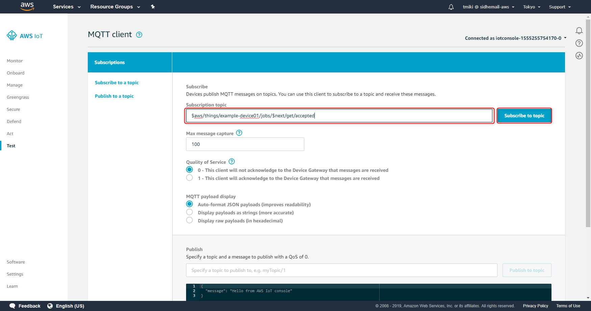Image resolution: width=591 pixels, height=311 pixels.
Task: Open the Publish to a topic link
Action: pyautogui.click(x=114, y=96)
